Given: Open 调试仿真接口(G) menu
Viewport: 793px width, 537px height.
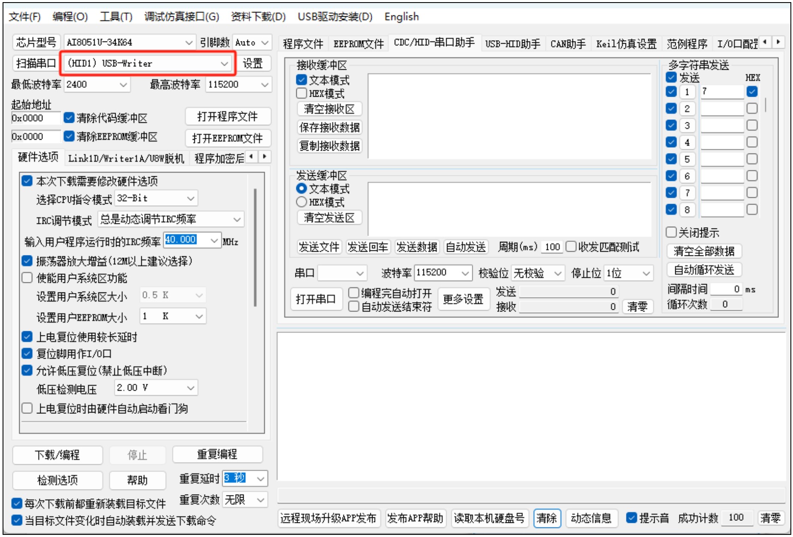Looking at the screenshot, I should point(182,17).
